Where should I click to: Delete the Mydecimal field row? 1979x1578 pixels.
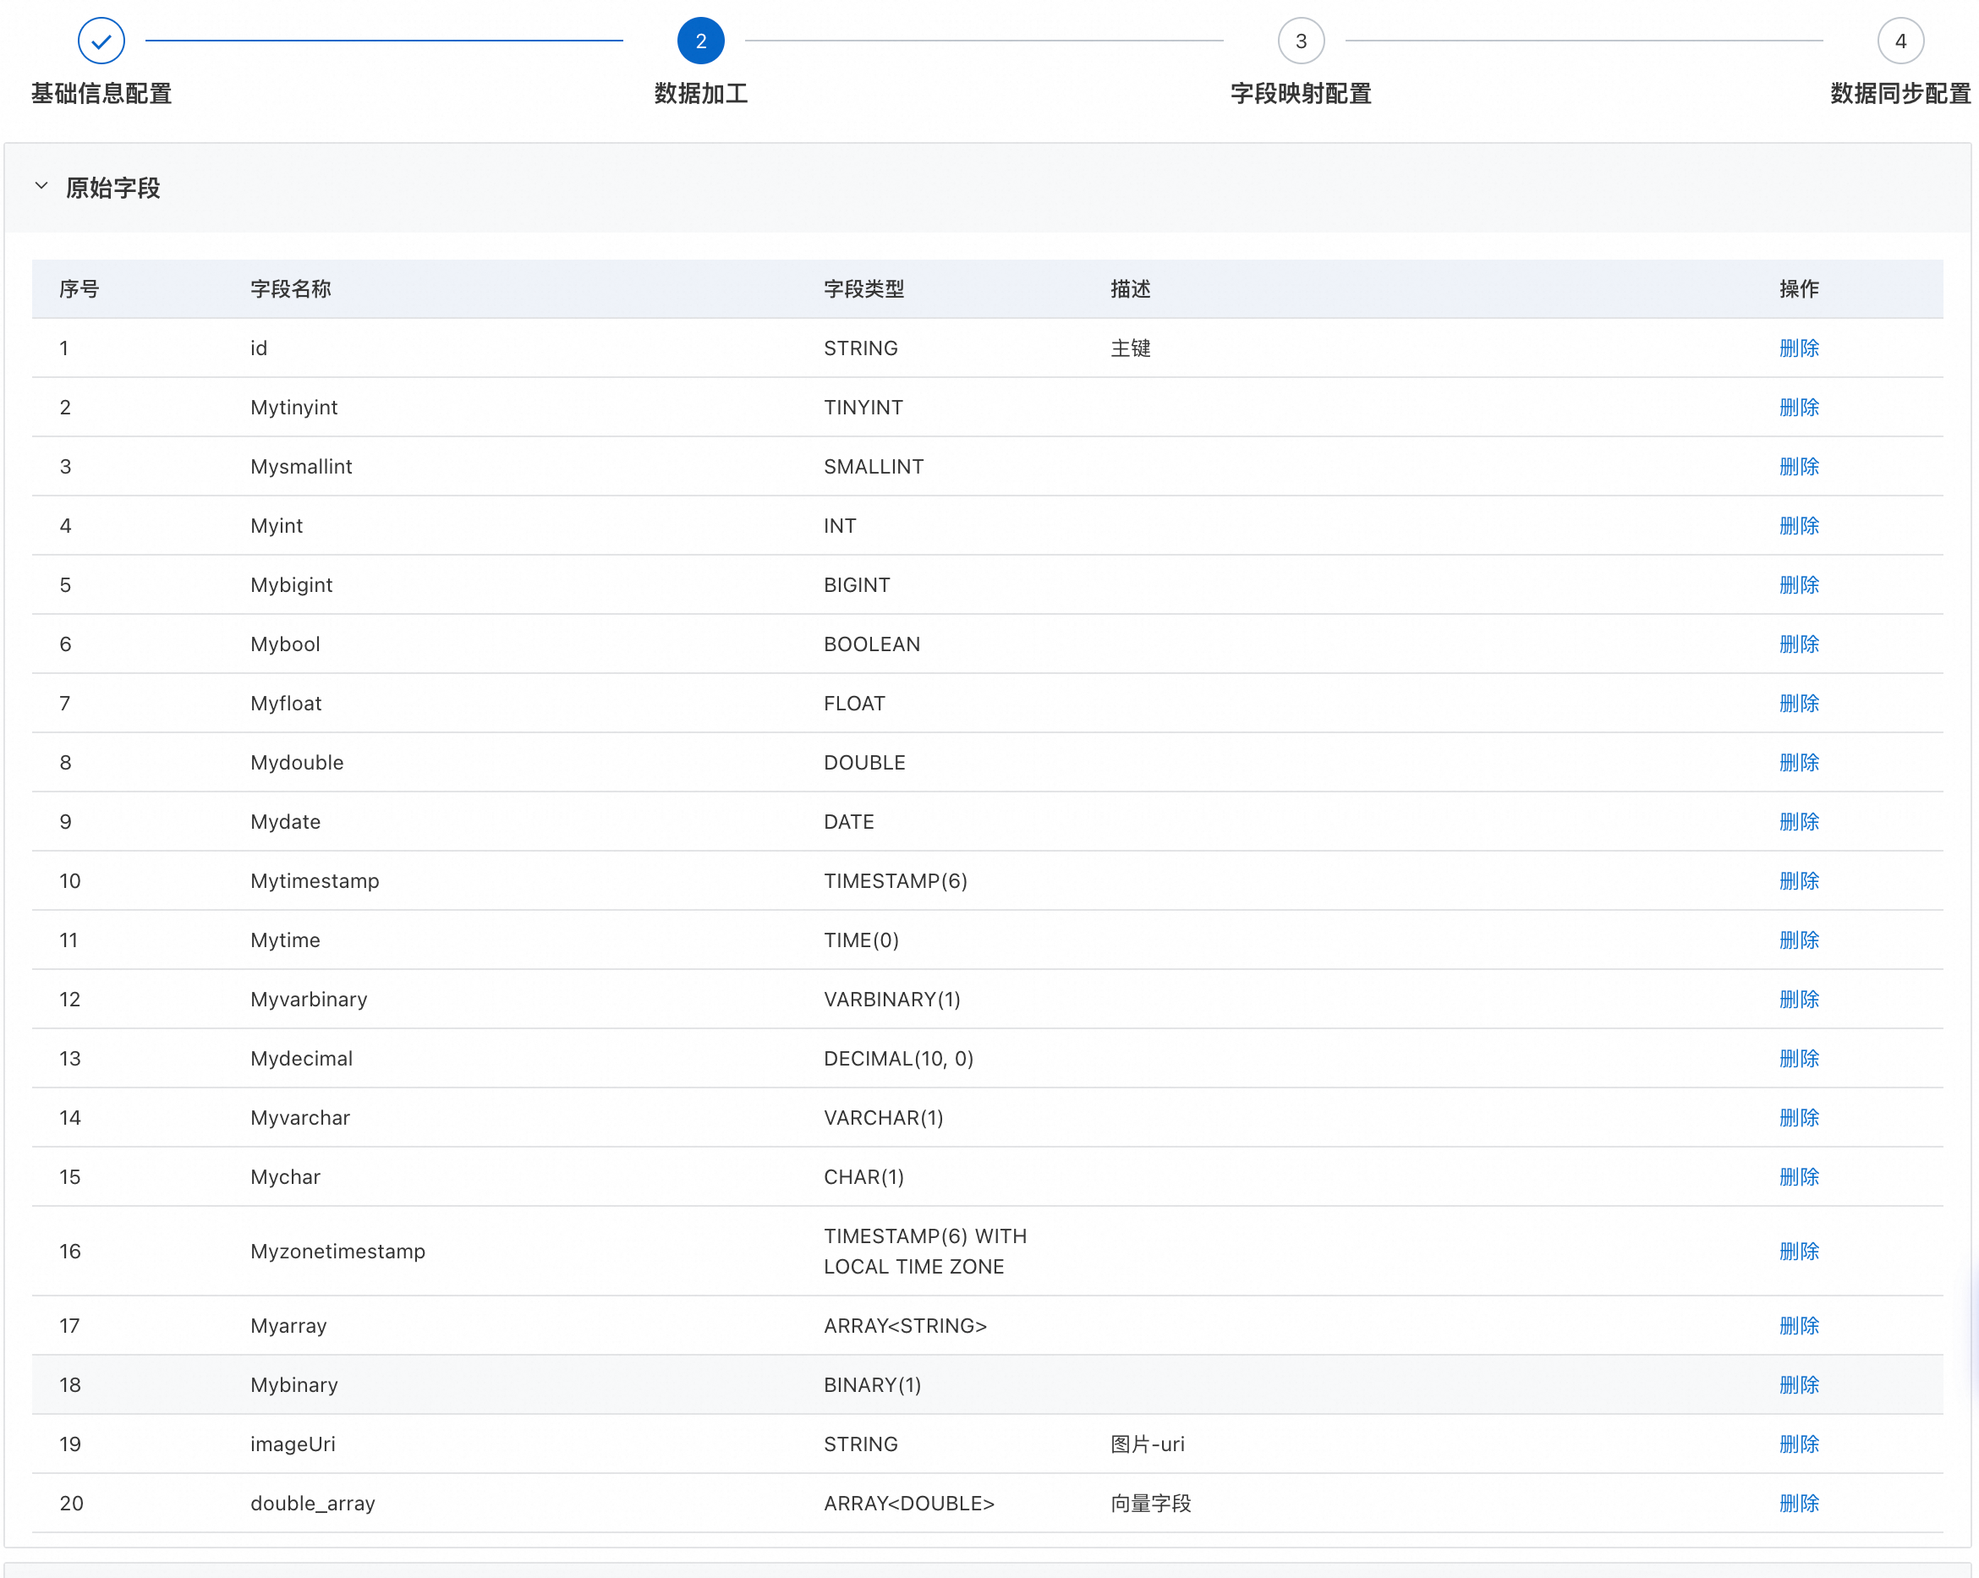point(1797,1060)
